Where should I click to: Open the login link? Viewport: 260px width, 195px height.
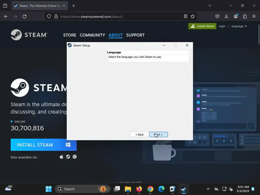point(222,26)
